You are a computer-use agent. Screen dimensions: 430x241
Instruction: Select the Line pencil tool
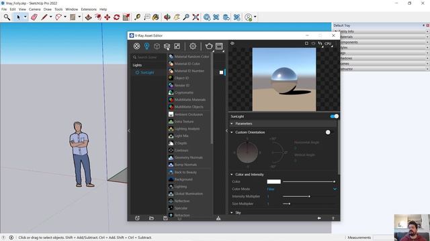tap(44, 17)
